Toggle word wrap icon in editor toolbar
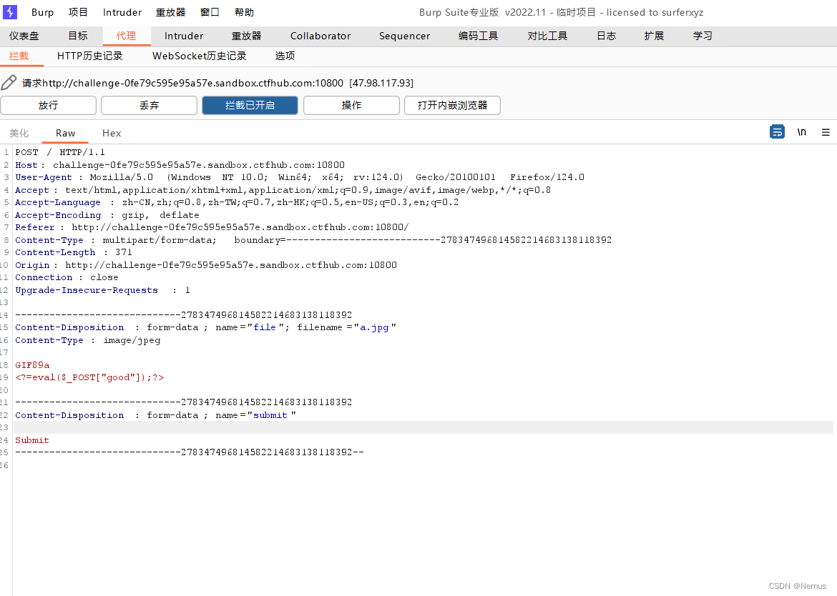The height and width of the screenshot is (596, 837). coord(777,131)
